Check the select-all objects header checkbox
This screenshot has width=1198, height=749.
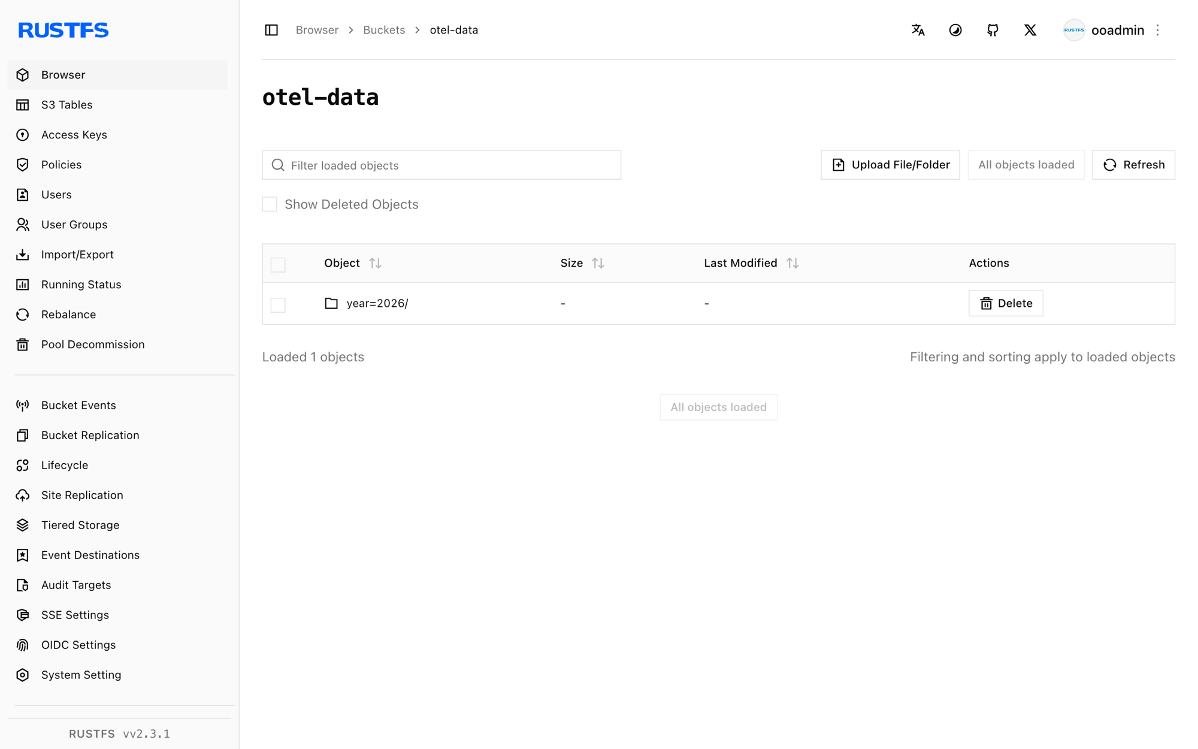(278, 264)
